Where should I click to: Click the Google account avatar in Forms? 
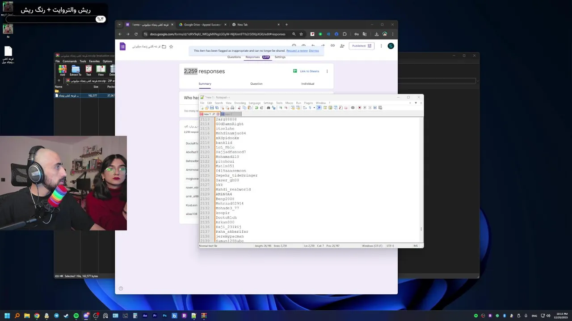point(391,46)
